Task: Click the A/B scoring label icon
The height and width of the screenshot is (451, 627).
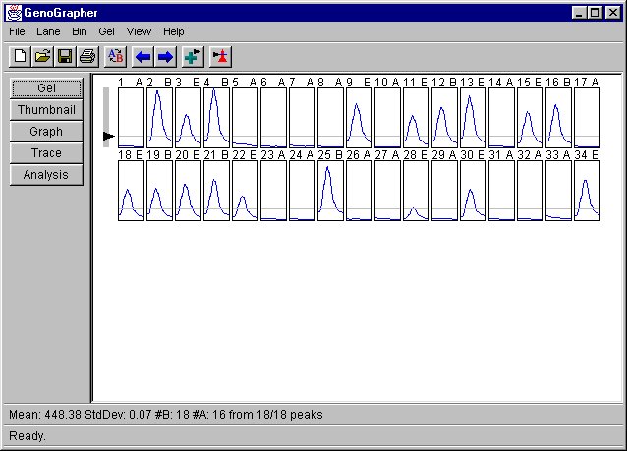Action: pyautogui.click(x=115, y=57)
